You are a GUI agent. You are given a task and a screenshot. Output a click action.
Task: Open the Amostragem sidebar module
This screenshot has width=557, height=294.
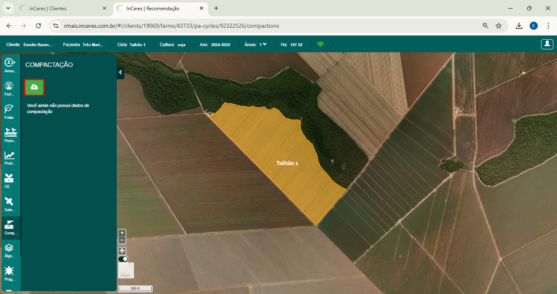10,65
